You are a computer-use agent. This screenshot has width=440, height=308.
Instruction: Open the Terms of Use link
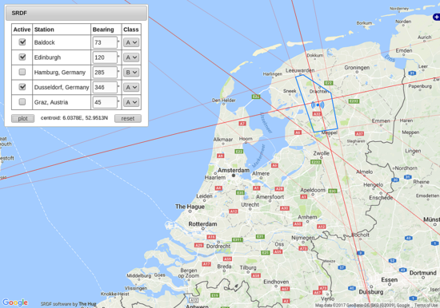[x=426, y=305]
